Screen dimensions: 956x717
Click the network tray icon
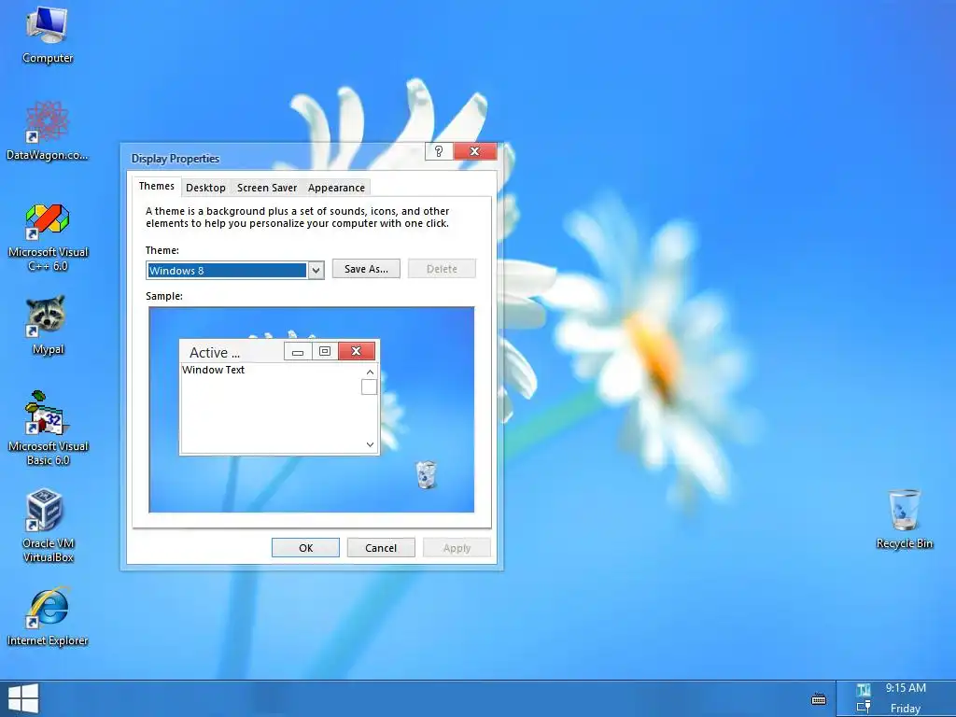(864, 690)
